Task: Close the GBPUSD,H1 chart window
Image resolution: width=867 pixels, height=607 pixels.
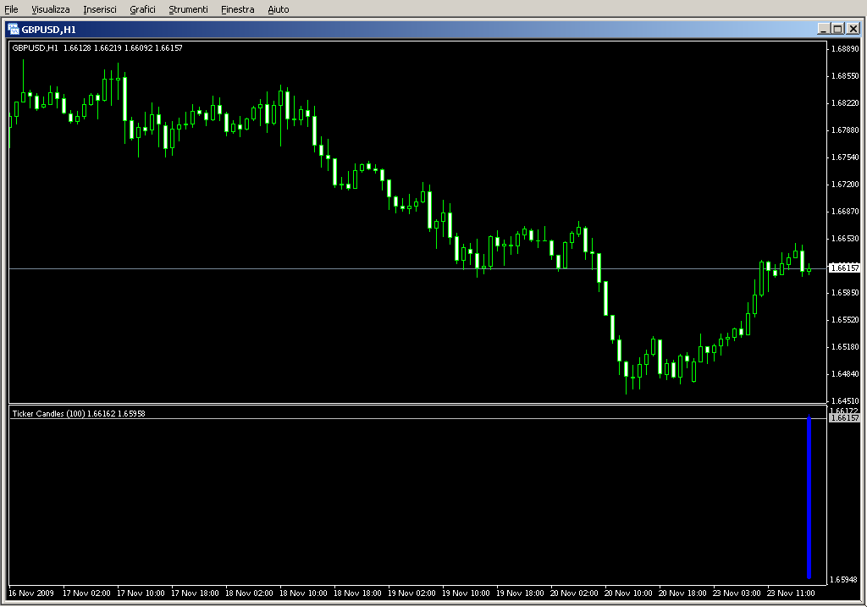Action: [x=853, y=29]
